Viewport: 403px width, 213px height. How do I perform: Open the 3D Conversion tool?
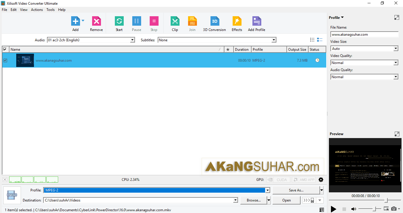(x=215, y=21)
